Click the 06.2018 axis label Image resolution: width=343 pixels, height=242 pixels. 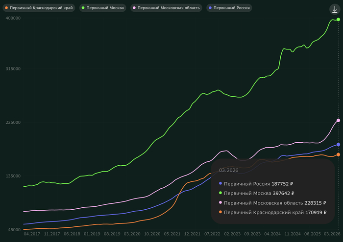pos(72,234)
